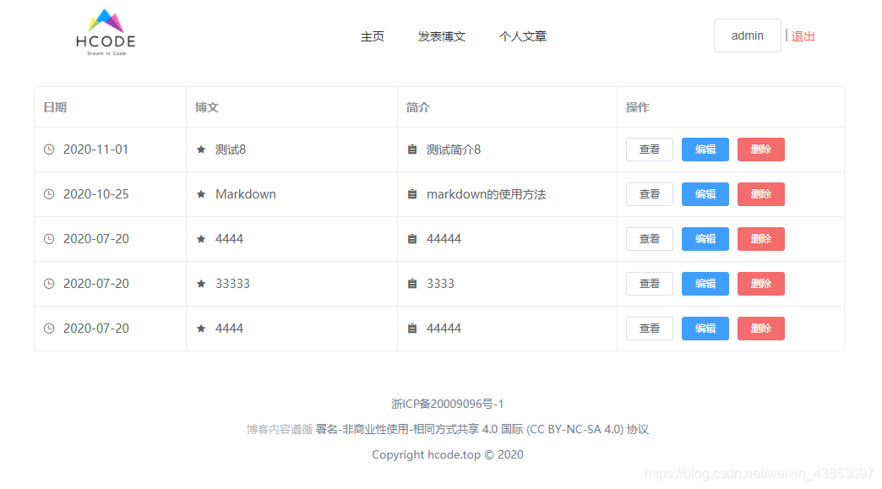The image size is (882, 489).
Task: Click the summary 3333
Action: [440, 284]
